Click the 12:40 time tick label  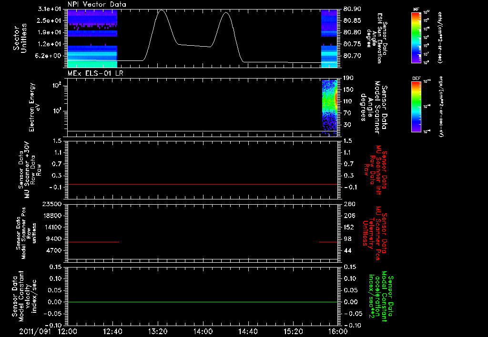point(112,331)
